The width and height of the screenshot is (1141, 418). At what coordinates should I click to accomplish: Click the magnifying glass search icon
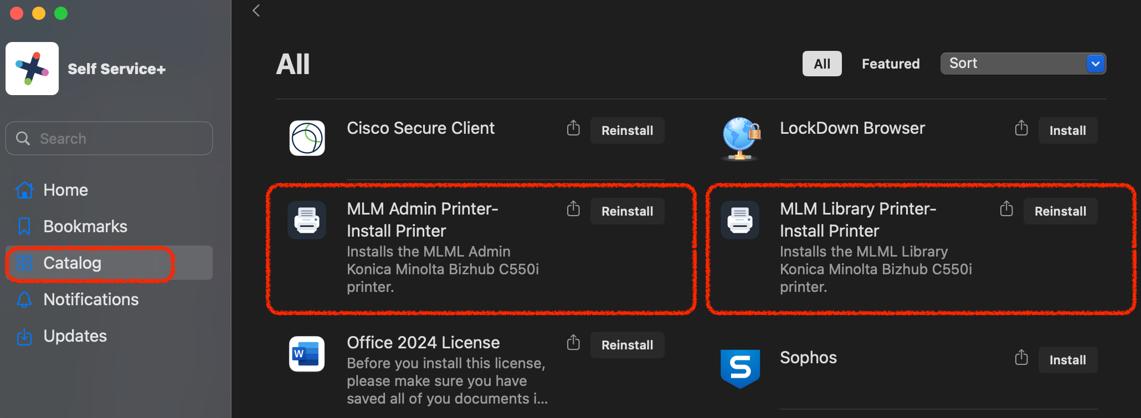pos(23,138)
